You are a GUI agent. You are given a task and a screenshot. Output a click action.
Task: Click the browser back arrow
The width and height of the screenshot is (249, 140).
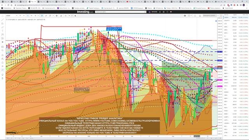(x=2, y=5)
